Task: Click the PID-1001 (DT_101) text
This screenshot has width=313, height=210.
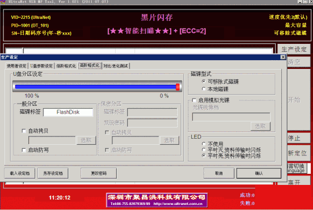Action: (x=30, y=26)
